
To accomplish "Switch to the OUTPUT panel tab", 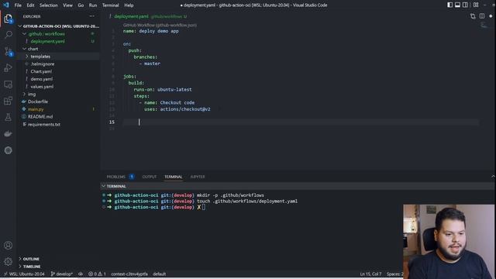I will tap(150, 177).
